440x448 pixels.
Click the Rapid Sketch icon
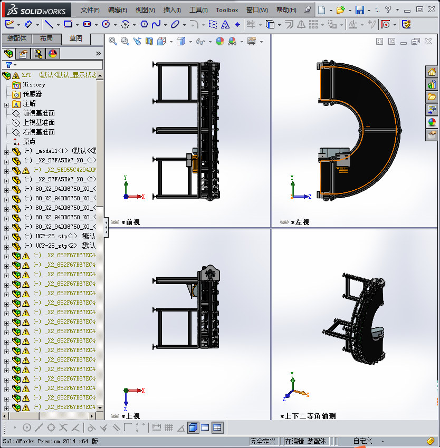point(407,24)
